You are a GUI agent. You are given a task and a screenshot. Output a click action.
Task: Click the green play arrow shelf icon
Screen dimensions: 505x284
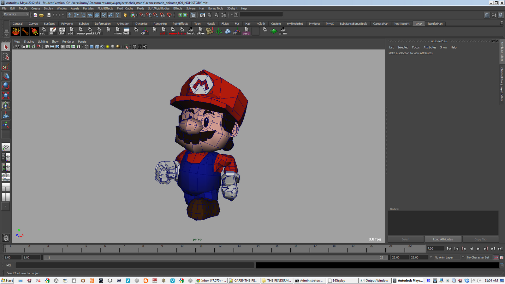pyautogui.click(x=274, y=31)
